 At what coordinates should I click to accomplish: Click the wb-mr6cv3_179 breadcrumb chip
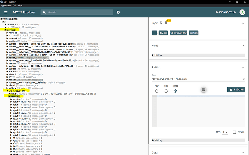point(178,33)
